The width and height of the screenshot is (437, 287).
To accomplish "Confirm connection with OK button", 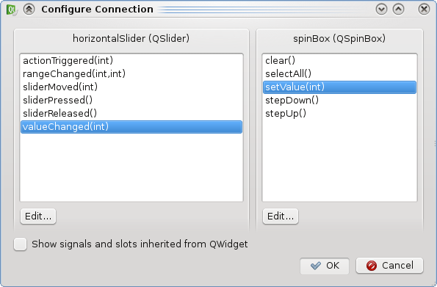I will click(x=325, y=266).
